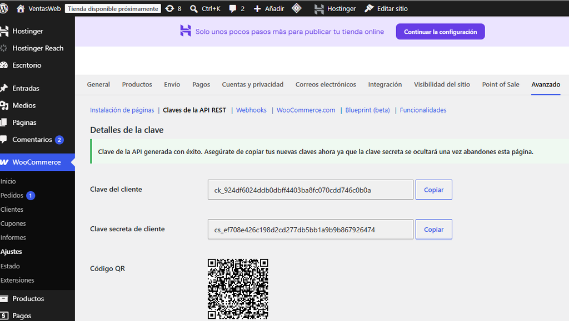
Task: Open the Ctrl+K search command palette
Action: pyautogui.click(x=206, y=9)
